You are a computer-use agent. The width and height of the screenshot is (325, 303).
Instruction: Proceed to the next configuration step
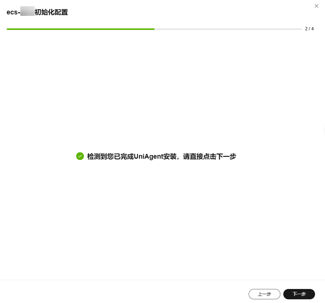299,294
